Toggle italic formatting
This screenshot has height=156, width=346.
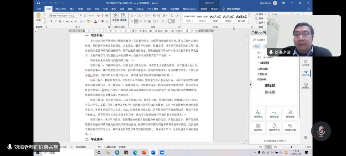tap(56, 21)
